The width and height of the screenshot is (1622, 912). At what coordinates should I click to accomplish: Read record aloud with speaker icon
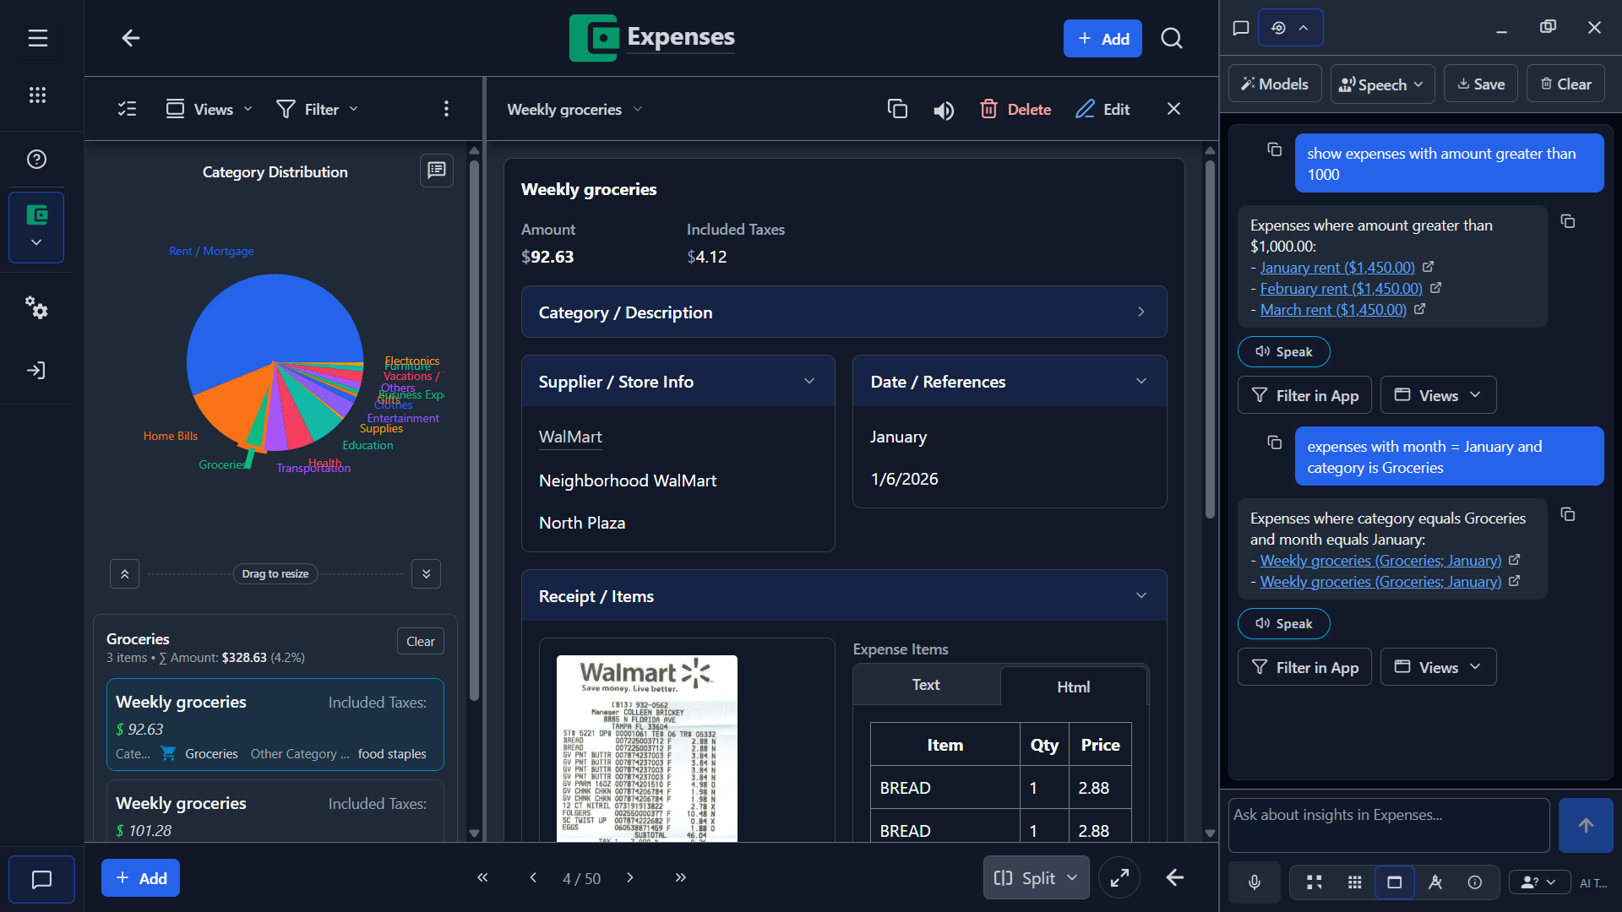click(944, 110)
